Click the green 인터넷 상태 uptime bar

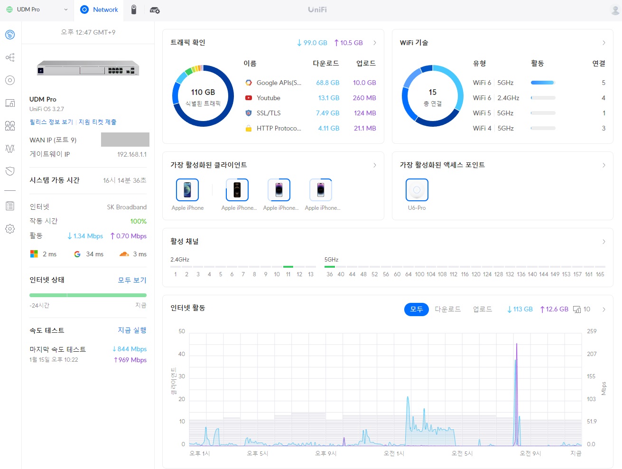[88, 295]
